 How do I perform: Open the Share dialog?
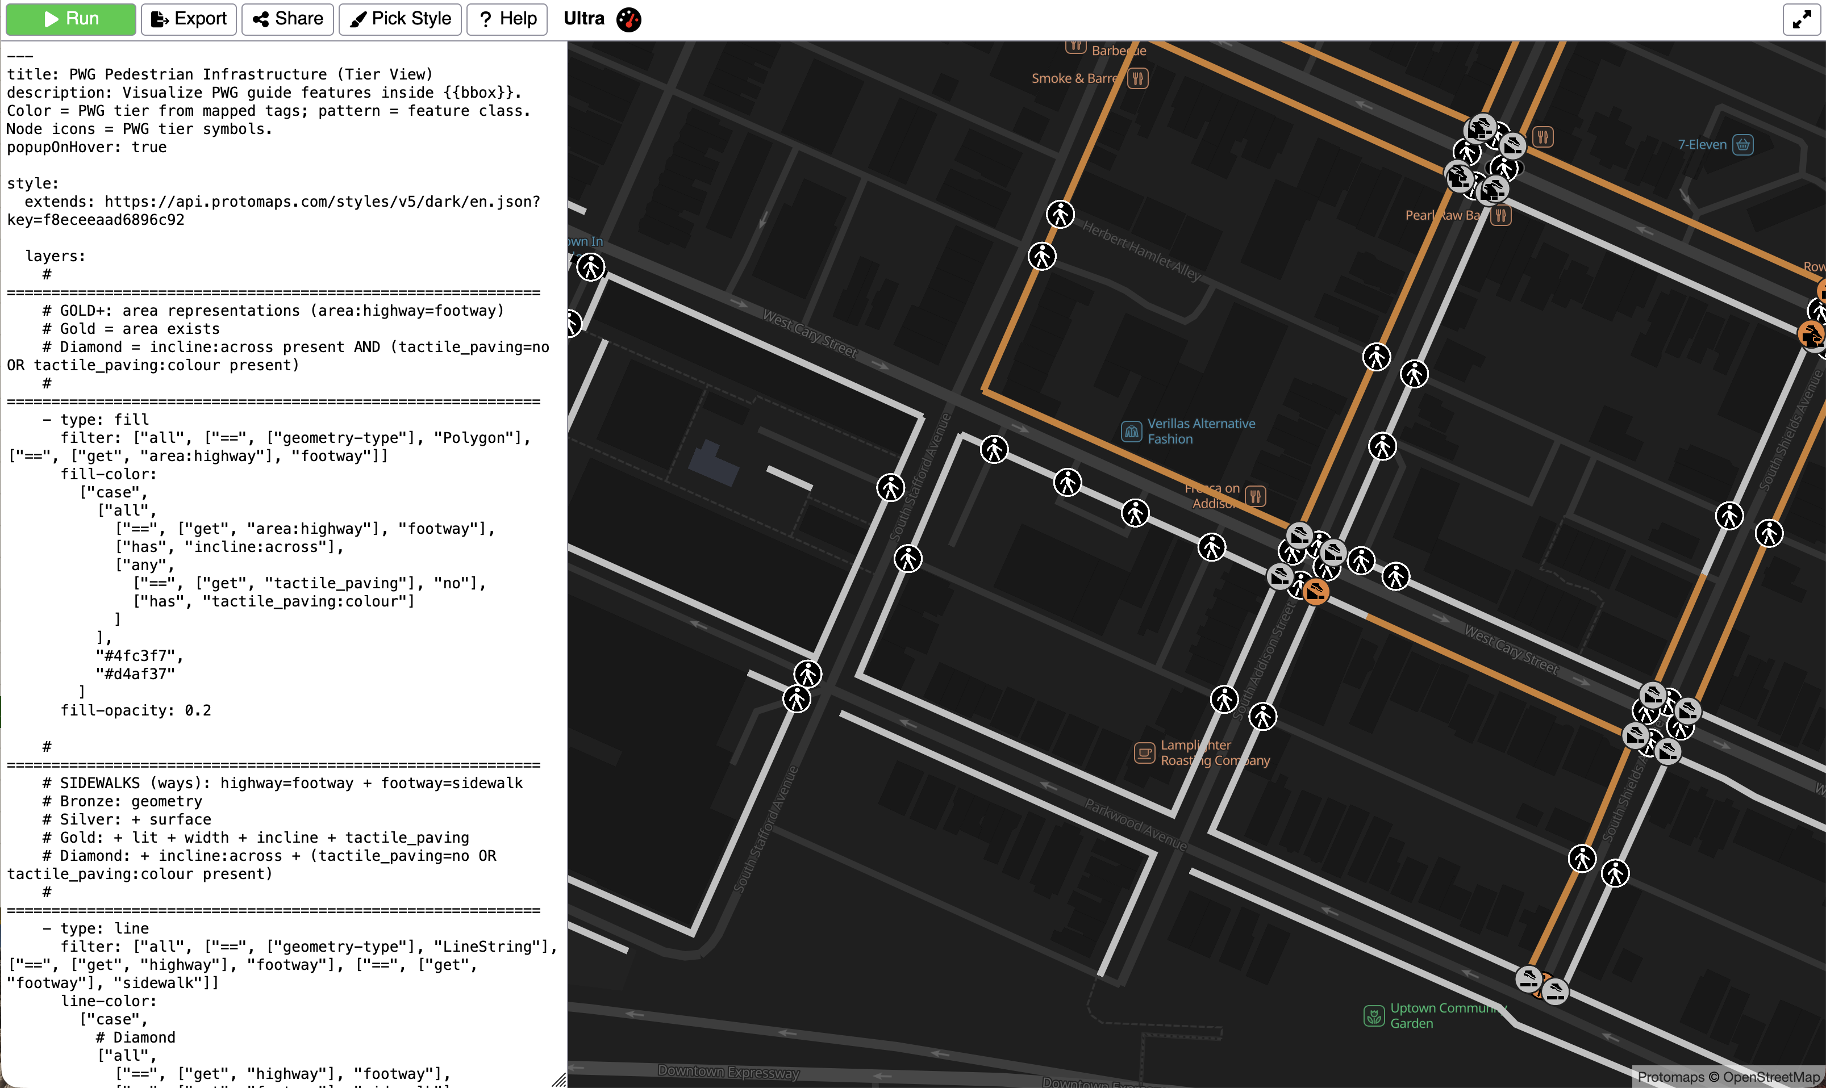(287, 19)
